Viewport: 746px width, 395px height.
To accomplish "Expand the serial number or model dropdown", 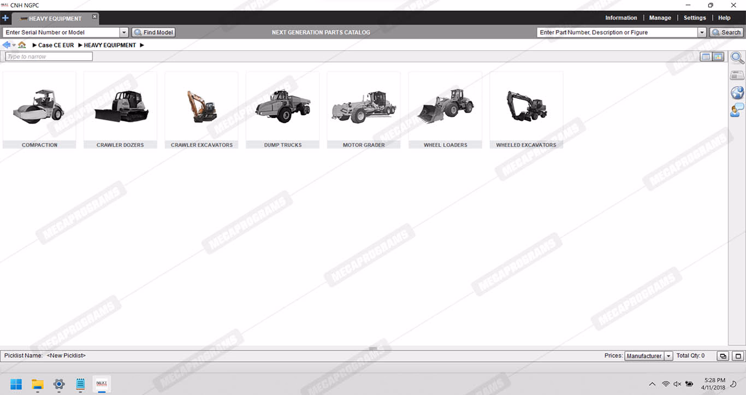I will tap(124, 32).
